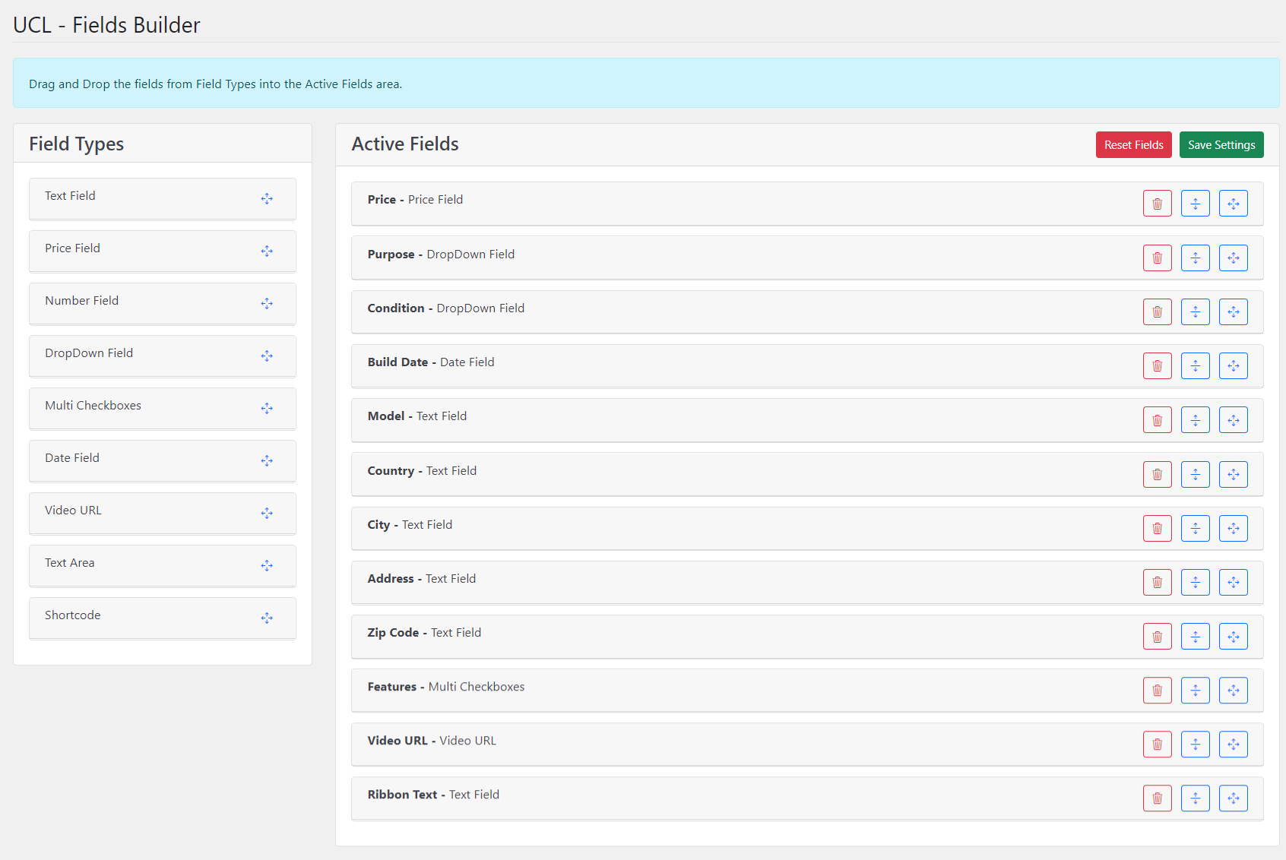The width and height of the screenshot is (1286, 860).
Task: Delete the Zip Code field
Action: pos(1157,636)
